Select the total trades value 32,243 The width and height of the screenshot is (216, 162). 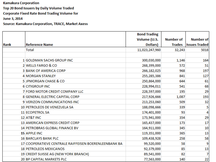[x=180, y=50]
